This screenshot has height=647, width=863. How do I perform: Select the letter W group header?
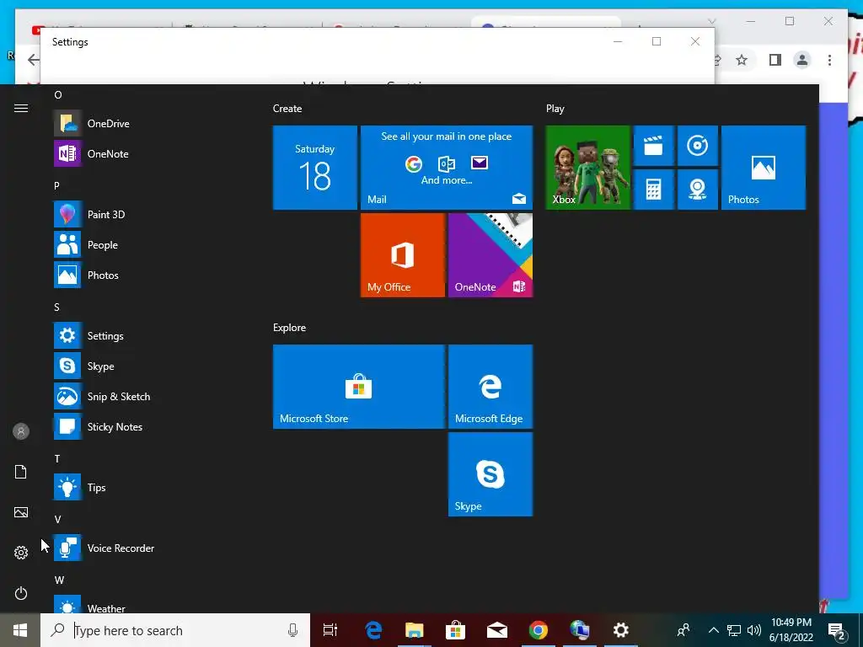click(59, 580)
